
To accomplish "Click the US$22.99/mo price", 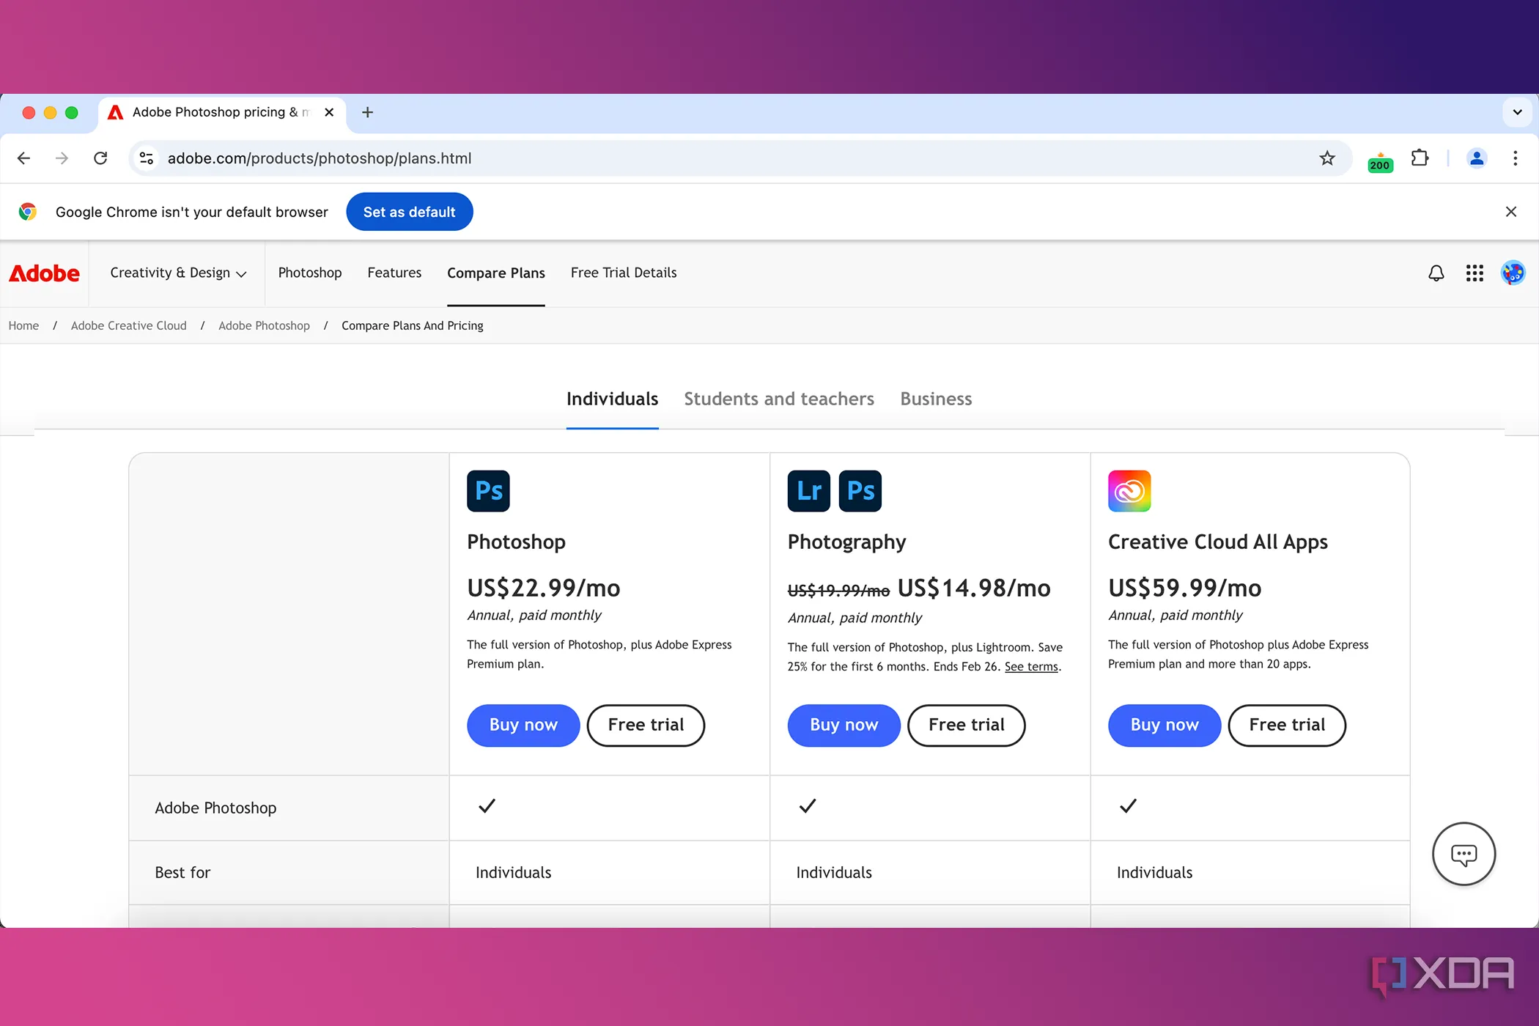I will [x=544, y=588].
